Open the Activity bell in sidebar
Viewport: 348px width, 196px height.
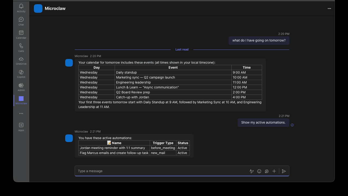pos(21,8)
